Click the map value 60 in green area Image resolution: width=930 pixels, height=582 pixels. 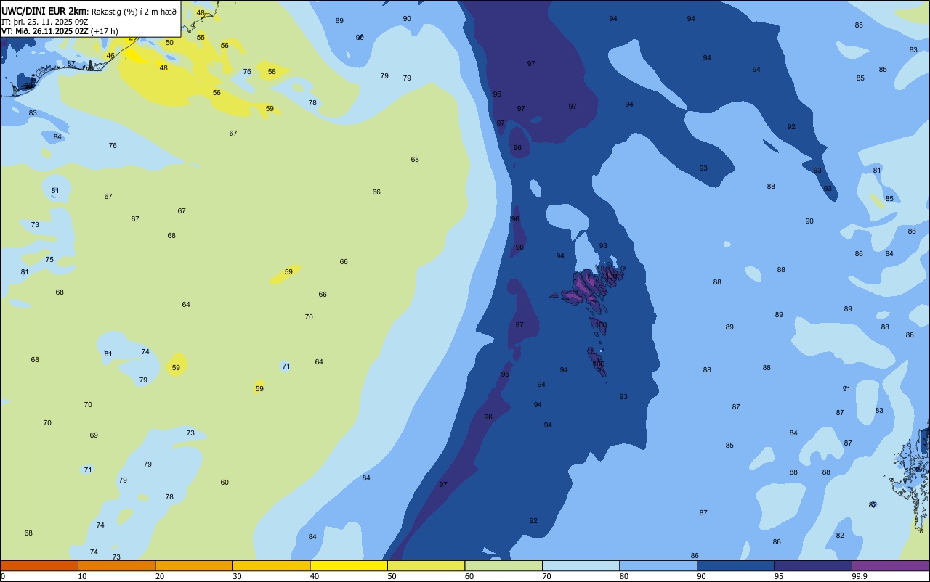[x=225, y=483]
